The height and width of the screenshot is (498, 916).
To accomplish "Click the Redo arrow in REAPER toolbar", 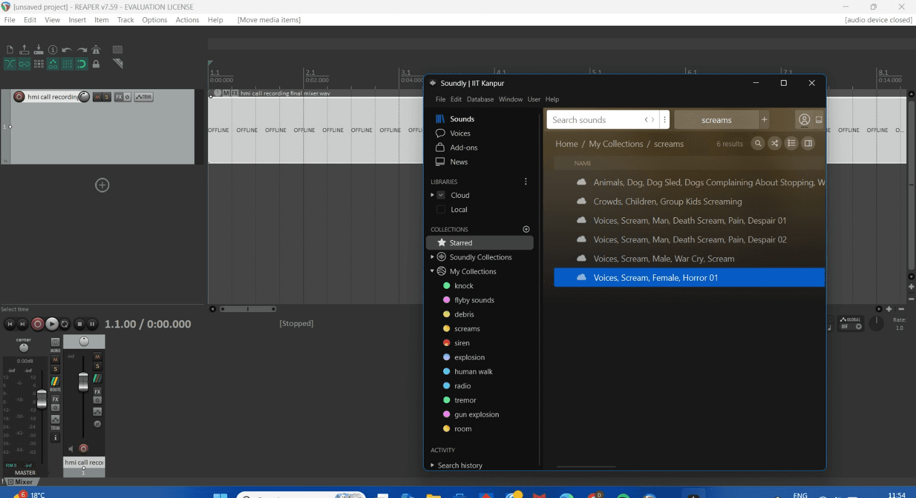I will (82, 50).
